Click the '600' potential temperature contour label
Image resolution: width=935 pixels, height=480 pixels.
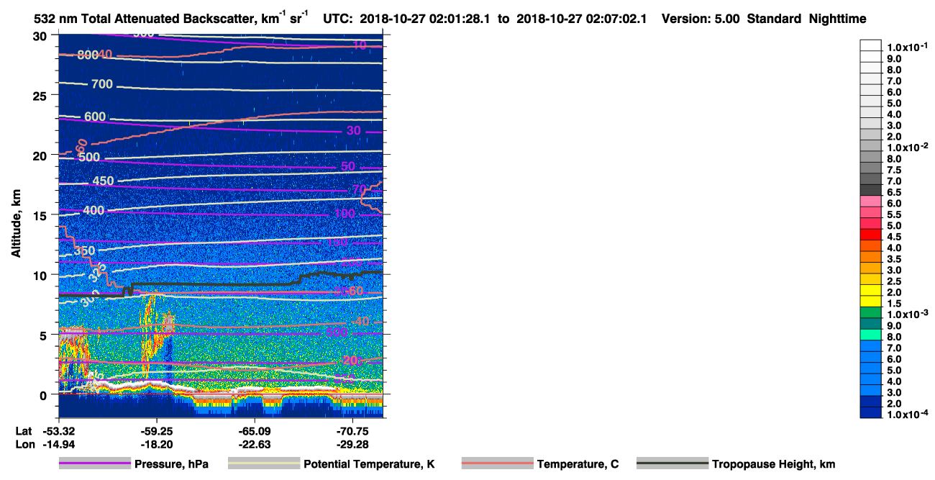point(95,117)
